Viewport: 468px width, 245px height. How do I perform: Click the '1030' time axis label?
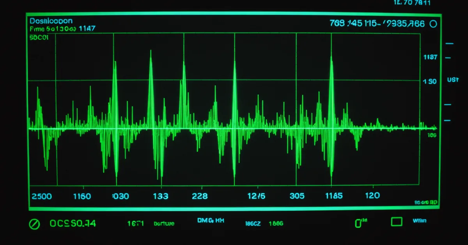pos(120,196)
